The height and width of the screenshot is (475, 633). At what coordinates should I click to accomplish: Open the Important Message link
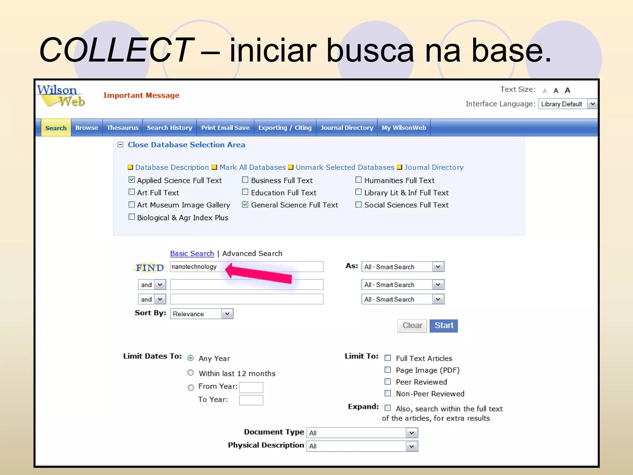click(141, 95)
